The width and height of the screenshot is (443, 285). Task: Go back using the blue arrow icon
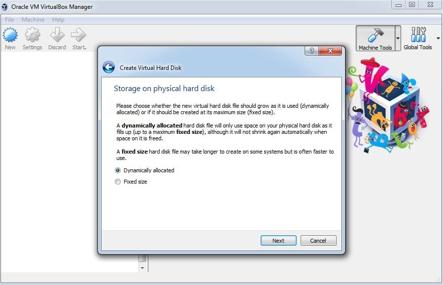coord(108,67)
